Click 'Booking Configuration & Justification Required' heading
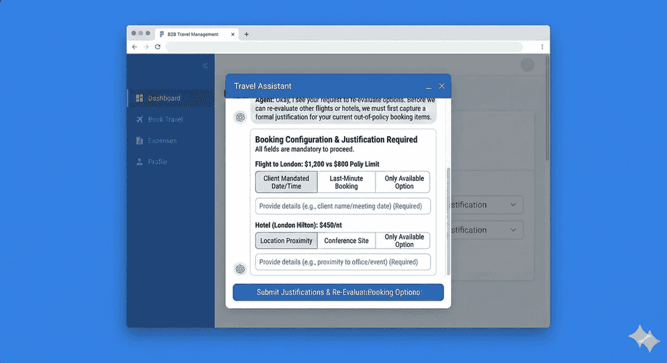The image size is (667, 363). [336, 140]
